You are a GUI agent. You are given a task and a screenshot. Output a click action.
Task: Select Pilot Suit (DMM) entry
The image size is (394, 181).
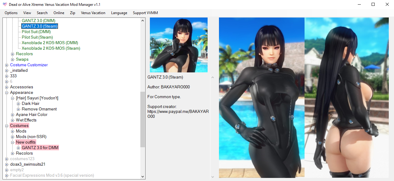36,32
